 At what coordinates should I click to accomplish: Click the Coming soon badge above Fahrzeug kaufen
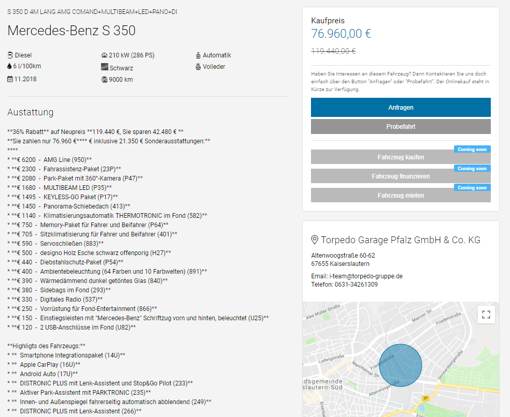472,150
